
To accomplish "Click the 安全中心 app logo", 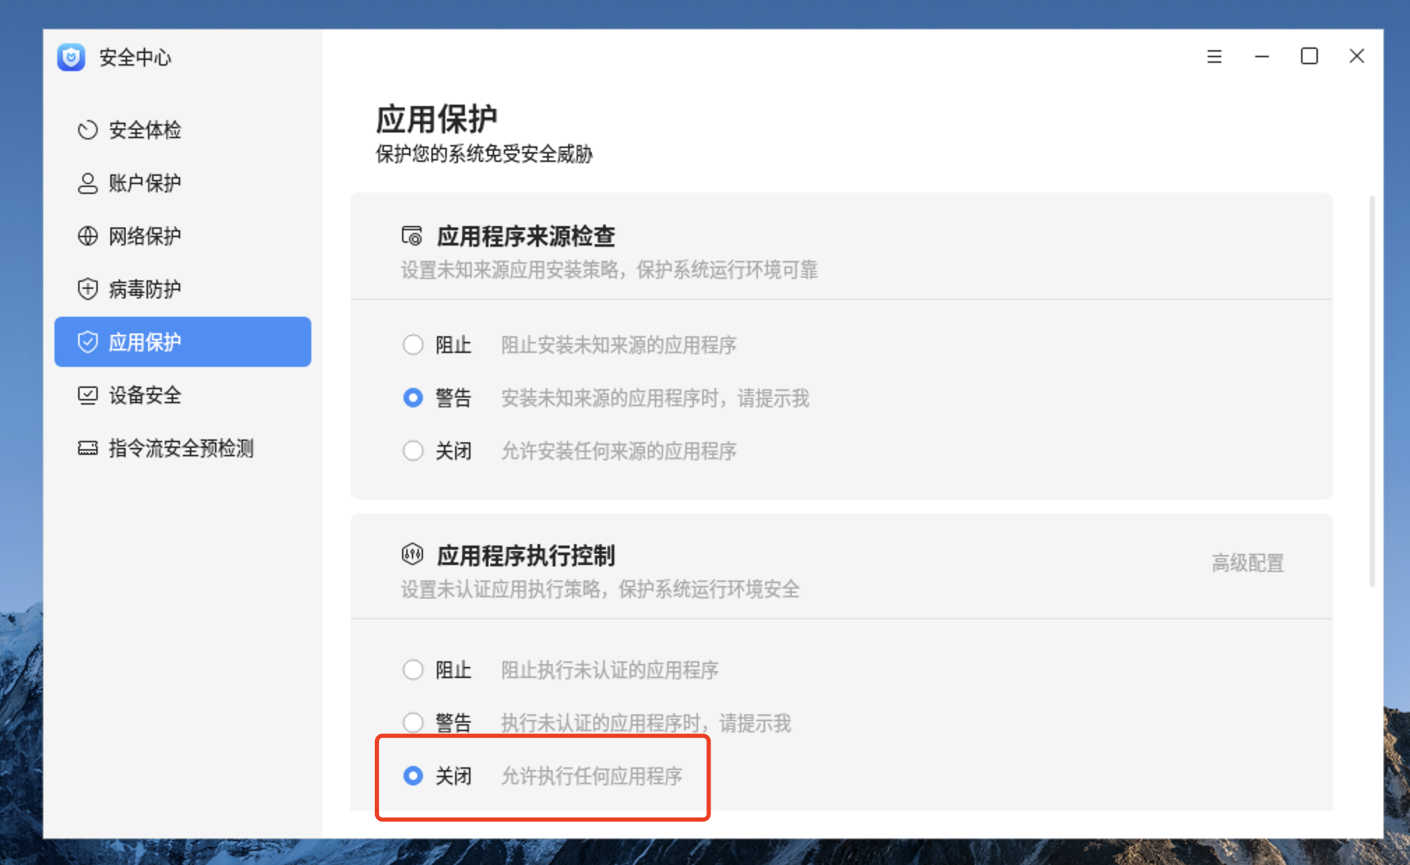I will coord(71,57).
